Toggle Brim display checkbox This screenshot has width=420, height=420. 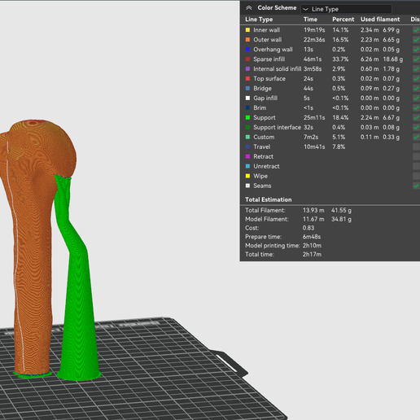pos(416,108)
